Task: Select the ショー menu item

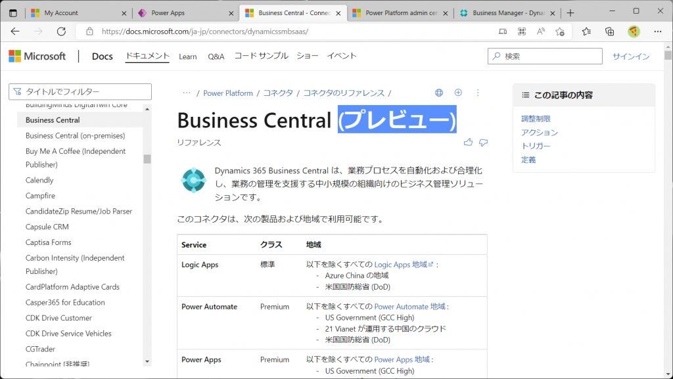Action: pyautogui.click(x=308, y=56)
